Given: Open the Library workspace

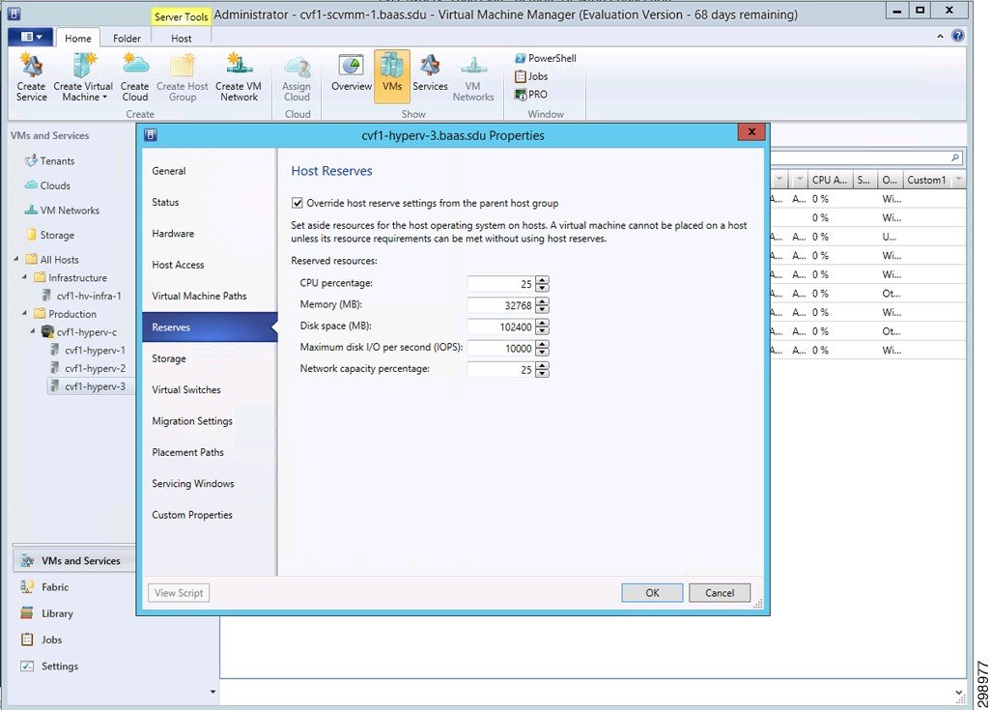Looking at the screenshot, I should [46, 614].
